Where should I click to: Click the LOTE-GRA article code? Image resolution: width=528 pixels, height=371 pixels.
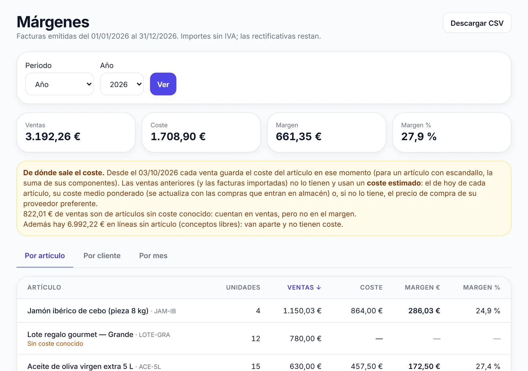[154, 335]
